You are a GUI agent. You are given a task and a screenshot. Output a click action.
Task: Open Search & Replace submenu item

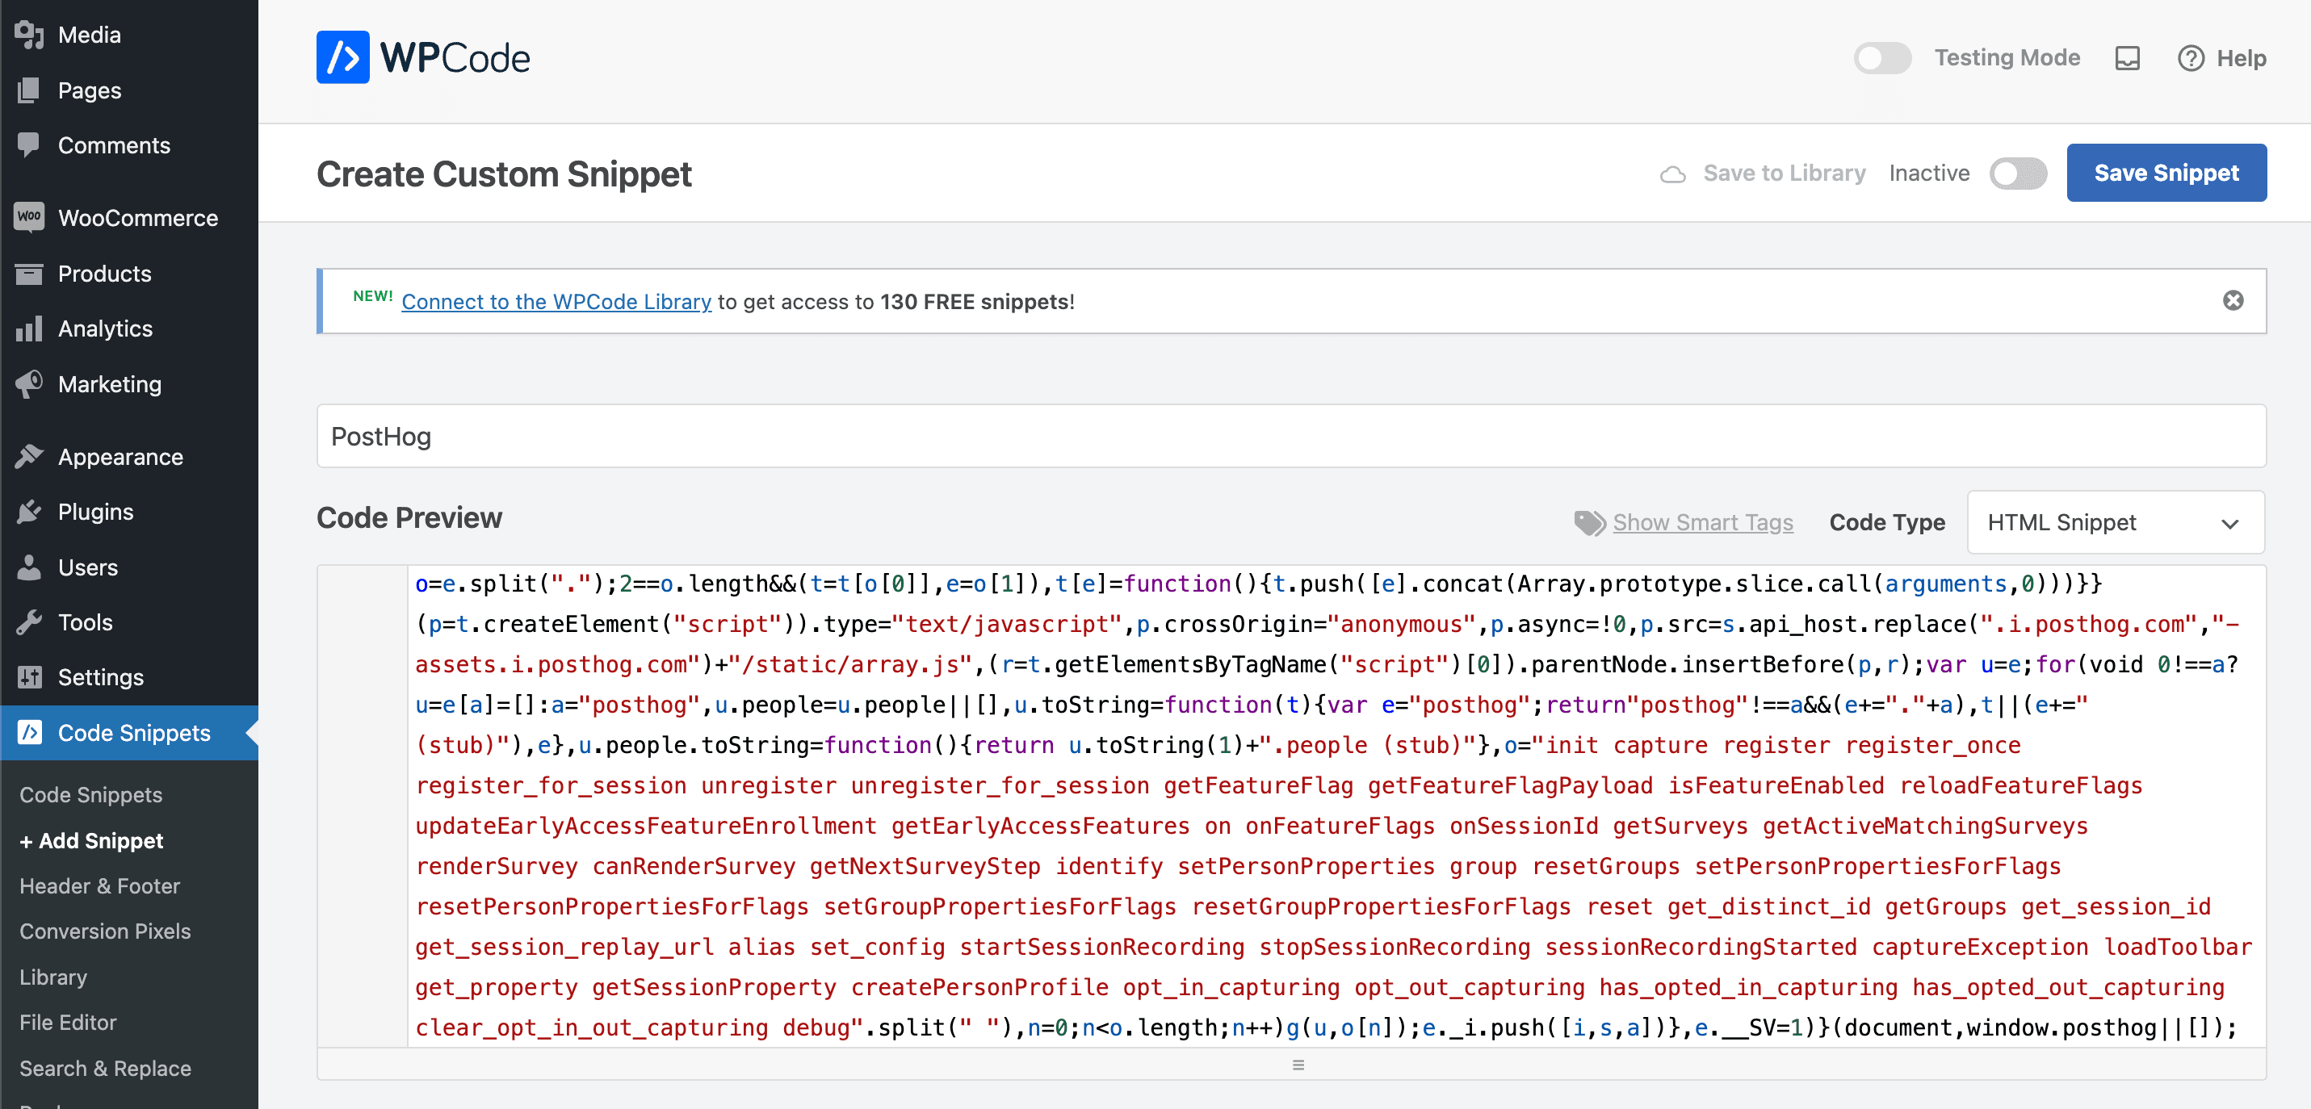click(x=105, y=1069)
